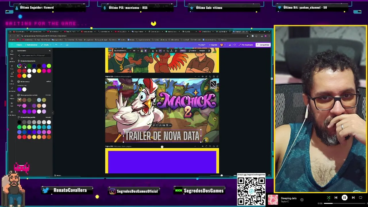Open a new browser tab

point(250,31)
